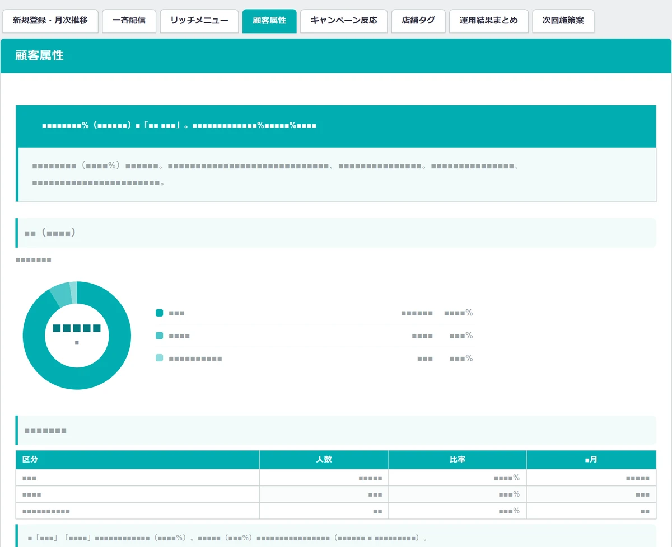The image size is (672, 547).
Task: Open the 店舗タグ tab
Action: (x=418, y=21)
